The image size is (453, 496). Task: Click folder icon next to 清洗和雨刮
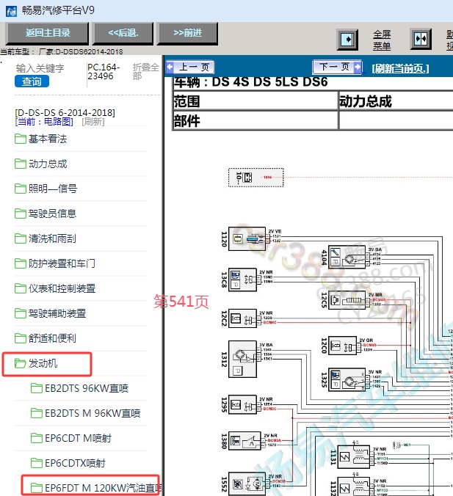pos(21,238)
